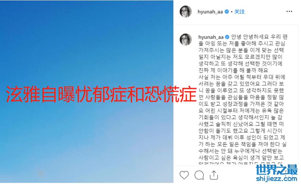Open the avatar beside the caption text
This screenshot has height=184, width=301.
(x=186, y=39)
